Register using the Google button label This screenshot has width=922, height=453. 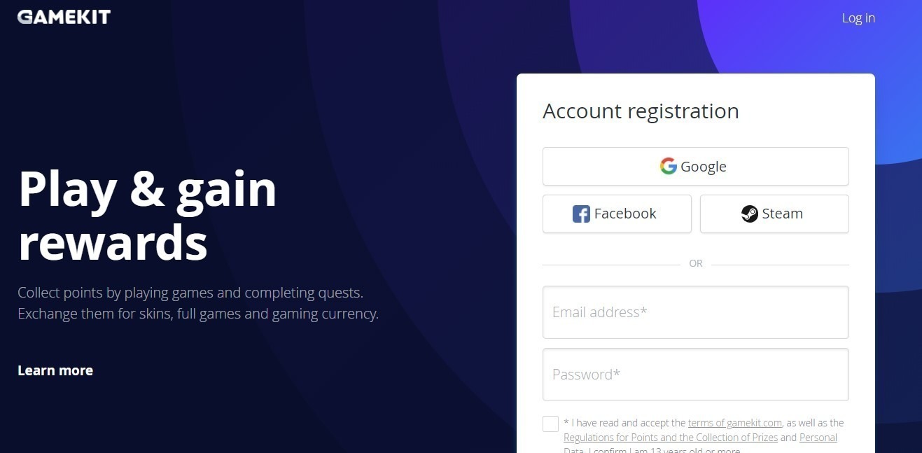[x=703, y=167]
